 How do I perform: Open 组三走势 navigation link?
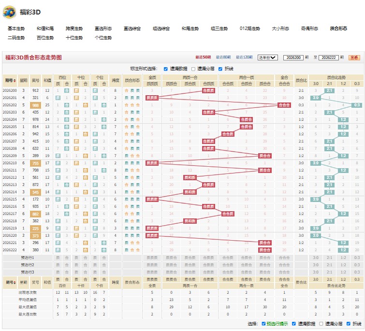coord(219,29)
